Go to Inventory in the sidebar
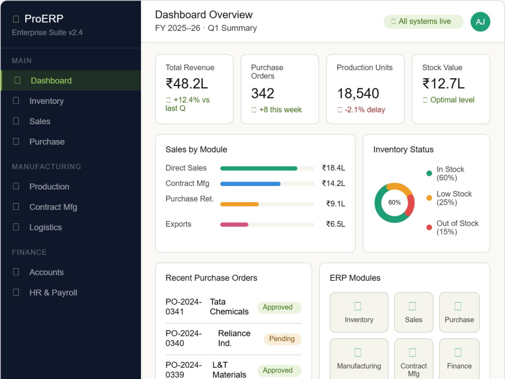 click(x=71, y=101)
